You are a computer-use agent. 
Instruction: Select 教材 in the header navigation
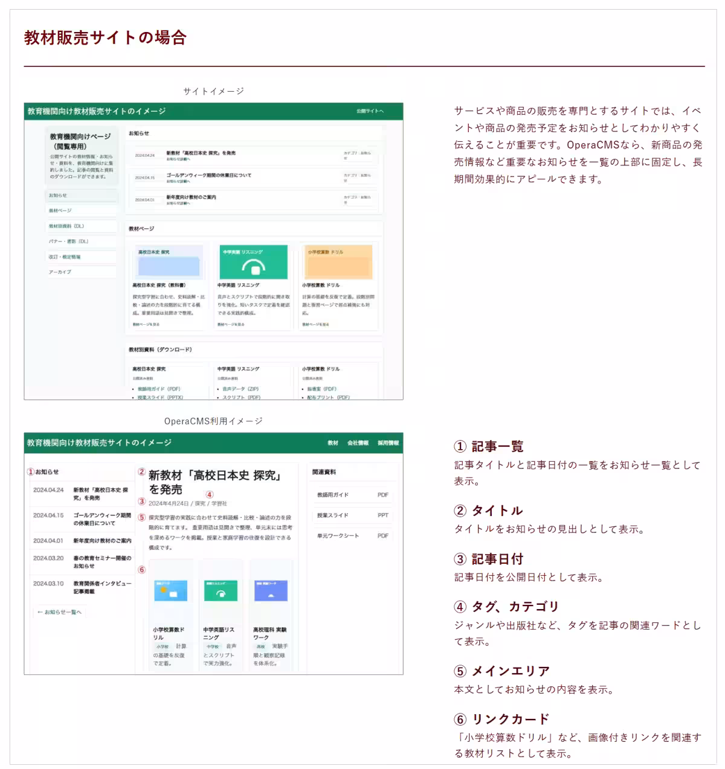click(x=332, y=442)
